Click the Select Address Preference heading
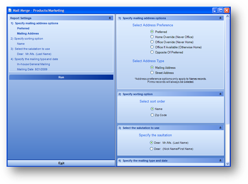The width and height of the screenshot is (248, 184). pyautogui.click(x=153, y=25)
